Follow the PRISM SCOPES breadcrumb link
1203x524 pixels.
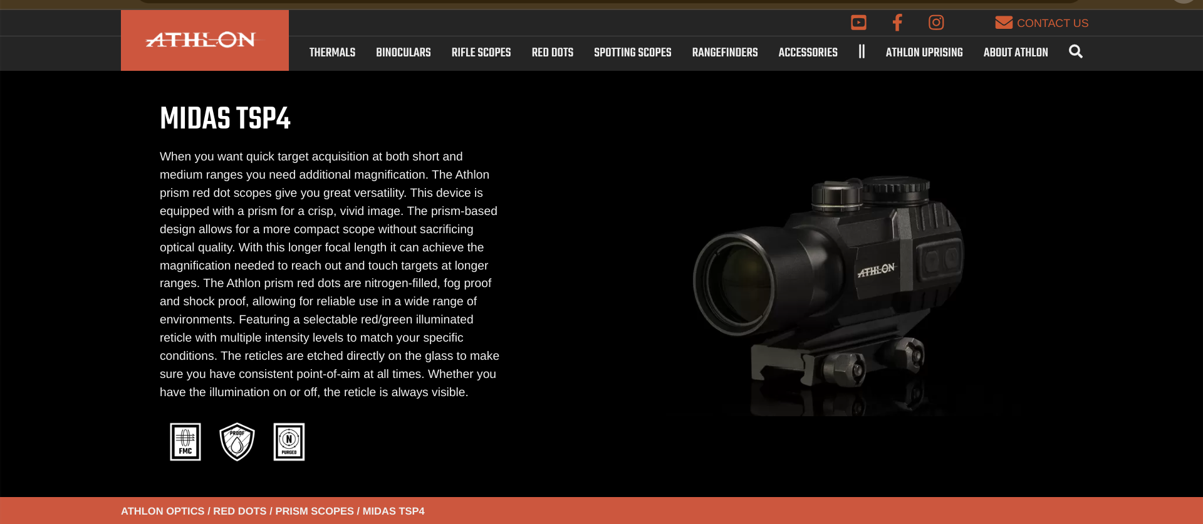[315, 511]
